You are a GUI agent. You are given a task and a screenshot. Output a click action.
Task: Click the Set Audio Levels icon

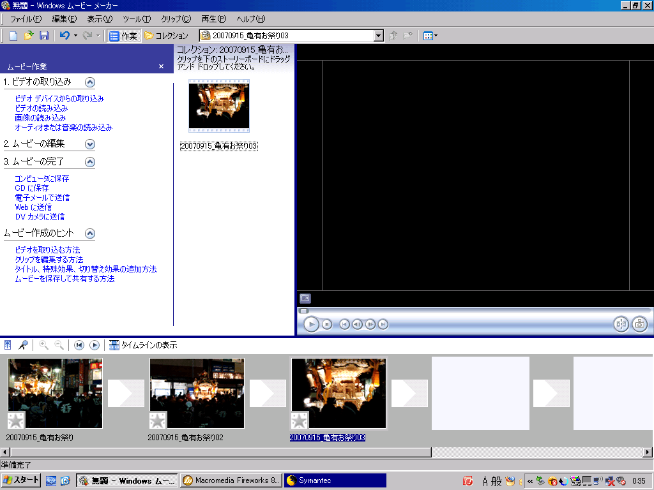pos(8,345)
